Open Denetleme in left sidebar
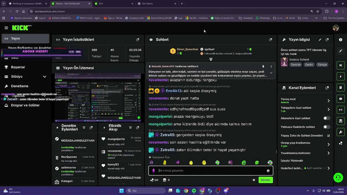This screenshot has height=195, width=347. [20, 86]
